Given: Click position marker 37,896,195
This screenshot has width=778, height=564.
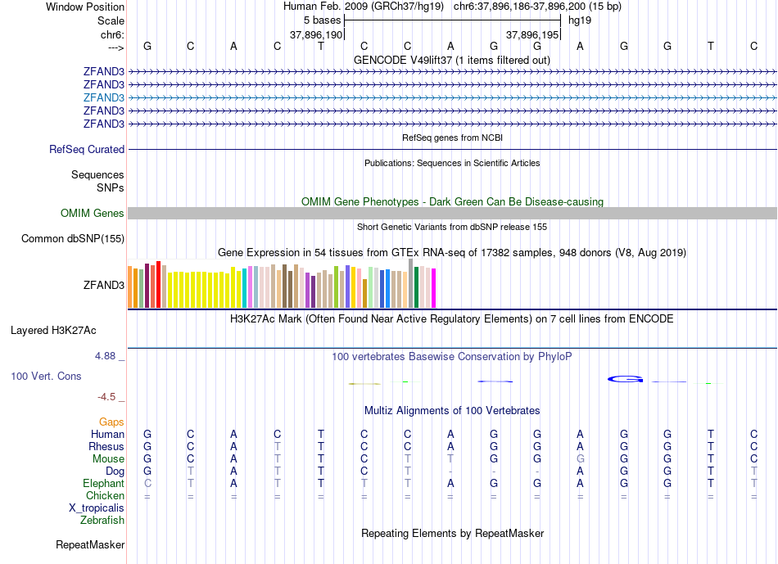Looking at the screenshot, I should [x=532, y=34].
